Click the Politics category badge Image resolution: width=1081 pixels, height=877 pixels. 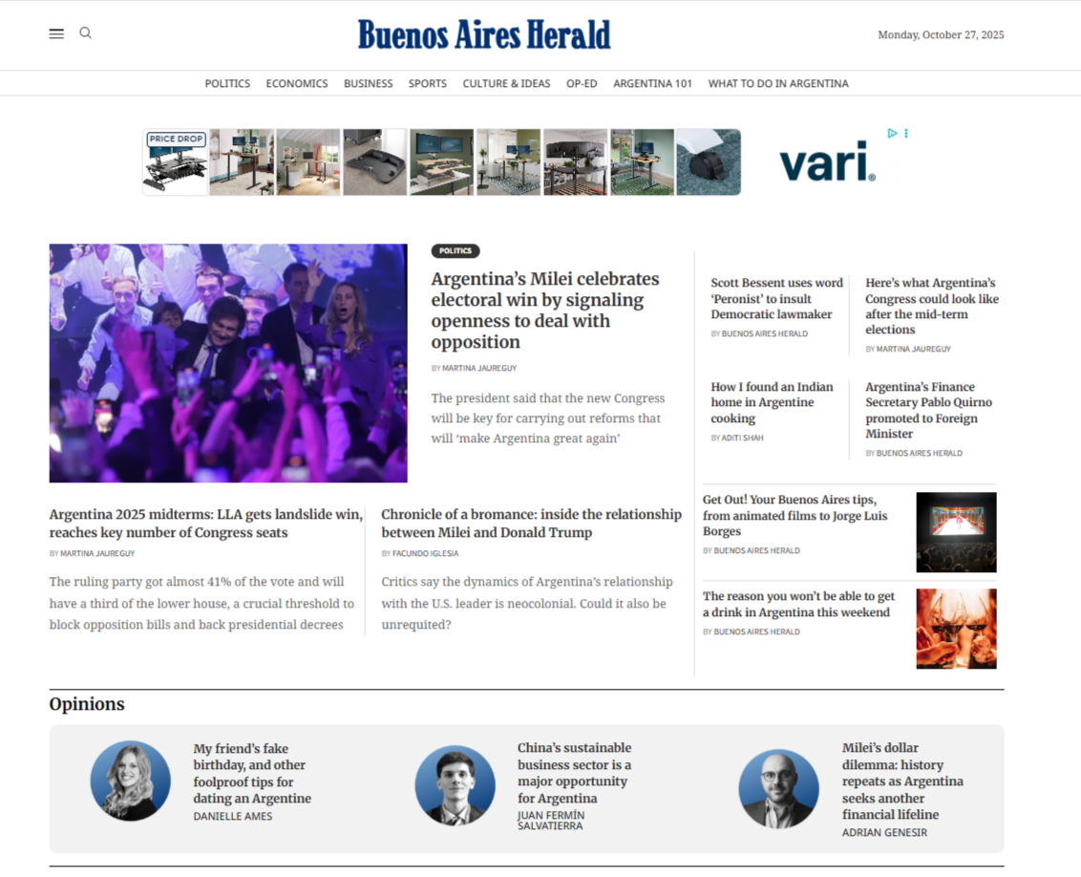coord(456,251)
